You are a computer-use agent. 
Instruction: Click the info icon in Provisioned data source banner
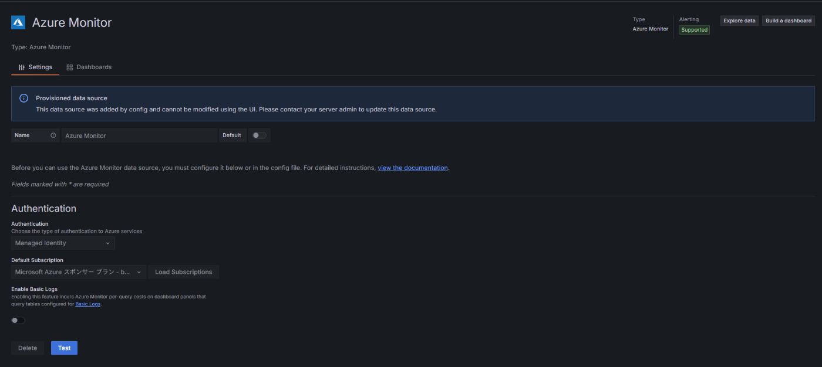click(24, 98)
